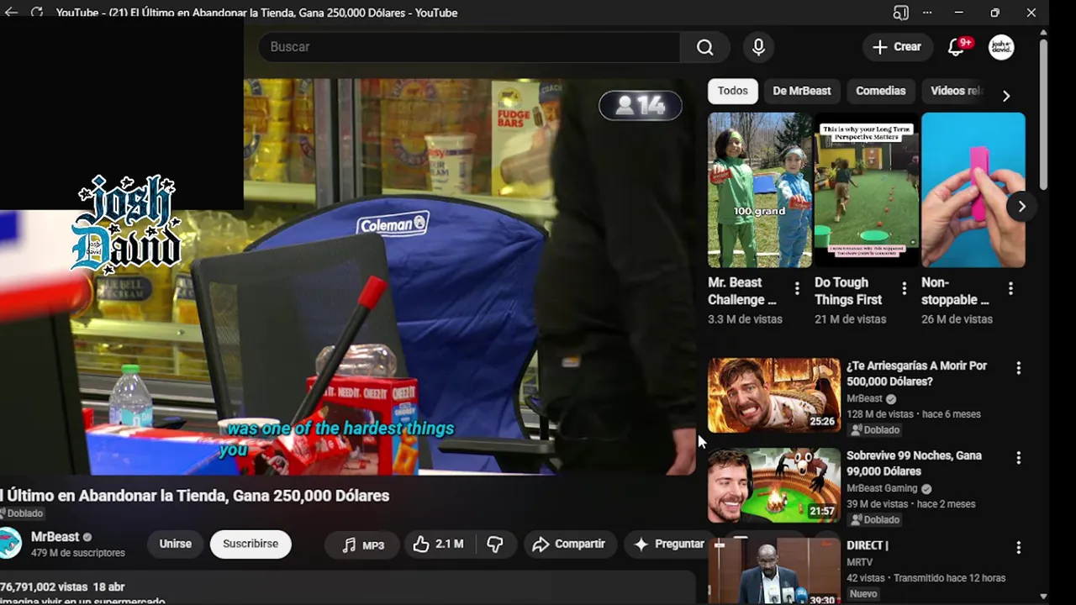Open options for Non-stoppable short
1076x605 pixels.
coord(1010,288)
